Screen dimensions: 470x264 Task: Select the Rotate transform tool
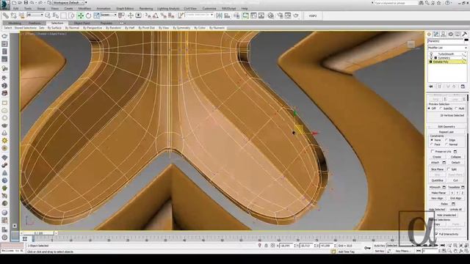click(88, 15)
